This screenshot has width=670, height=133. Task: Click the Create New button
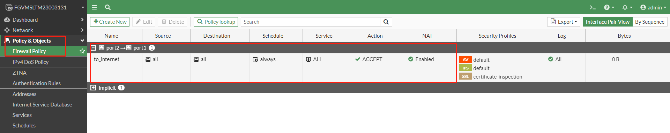point(110,22)
